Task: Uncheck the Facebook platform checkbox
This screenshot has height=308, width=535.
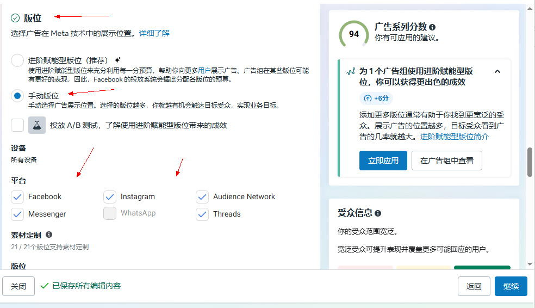Action: (x=17, y=196)
